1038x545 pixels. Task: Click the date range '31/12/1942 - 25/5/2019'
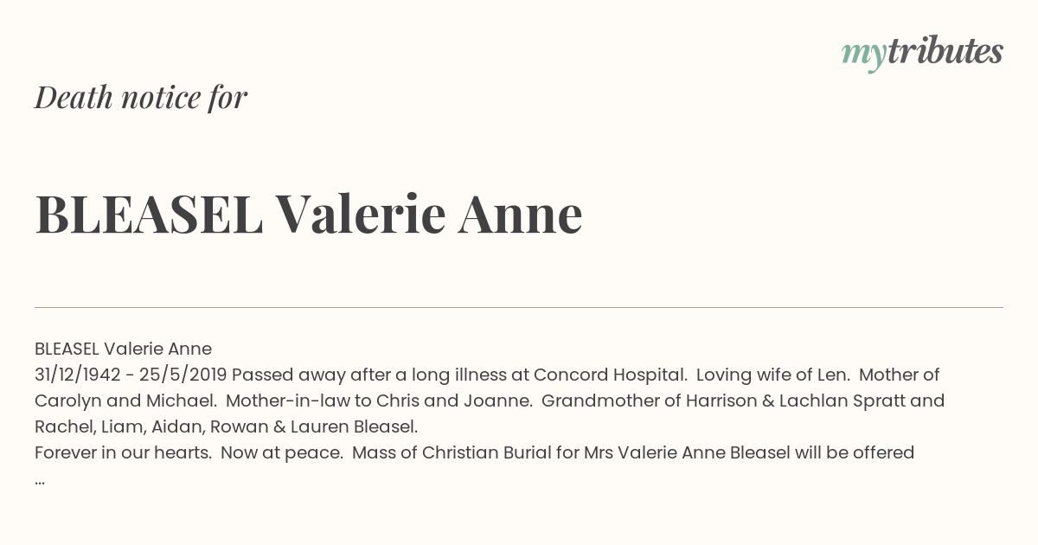coord(131,375)
